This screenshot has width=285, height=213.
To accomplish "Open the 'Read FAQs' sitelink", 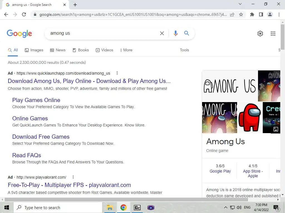I will click(26, 155).
